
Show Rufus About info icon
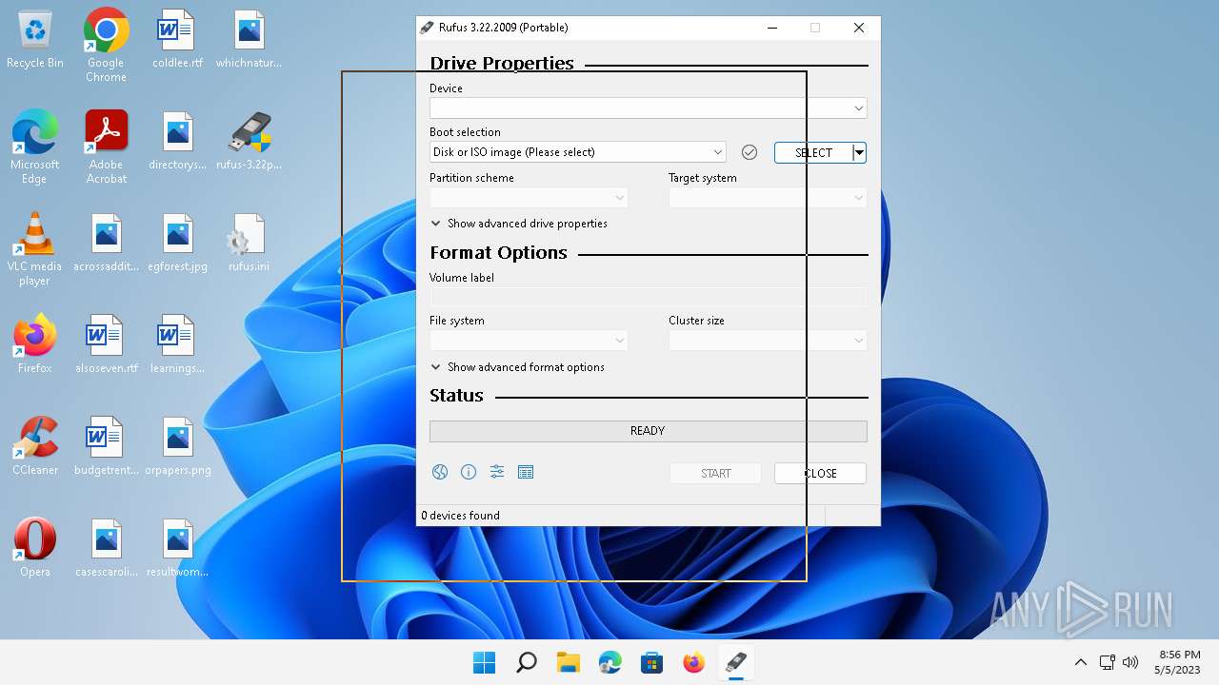469,472
